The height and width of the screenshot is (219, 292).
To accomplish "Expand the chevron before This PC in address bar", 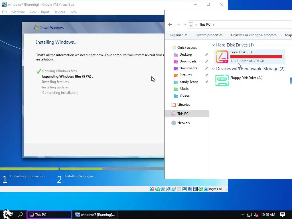I will (196, 25).
